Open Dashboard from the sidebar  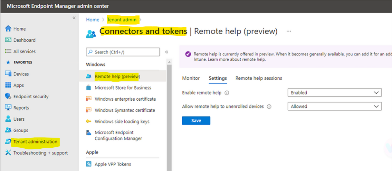pos(24,40)
